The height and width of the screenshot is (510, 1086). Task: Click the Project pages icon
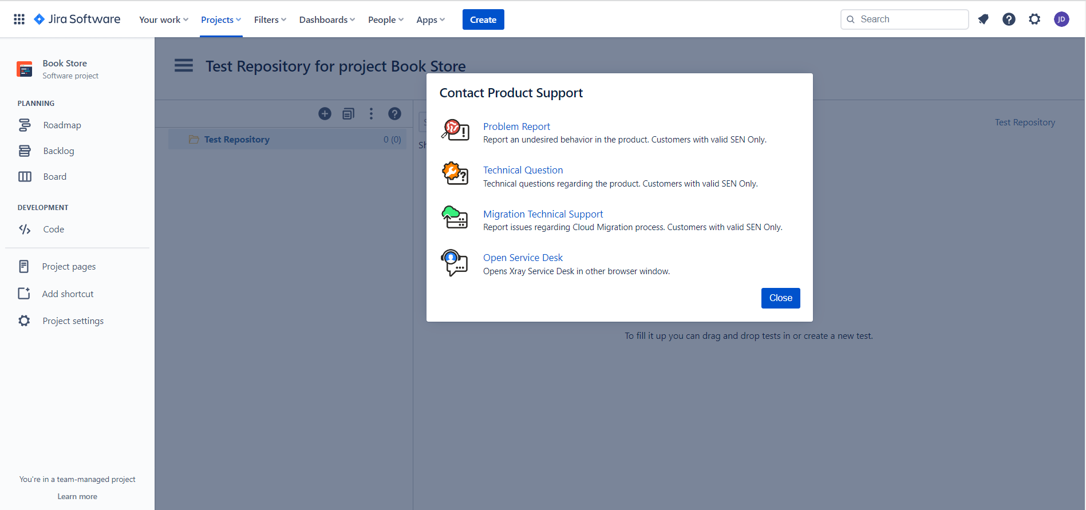click(x=24, y=266)
